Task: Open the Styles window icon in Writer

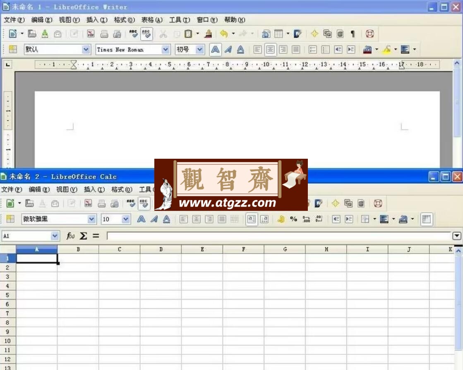Action: 13,49
